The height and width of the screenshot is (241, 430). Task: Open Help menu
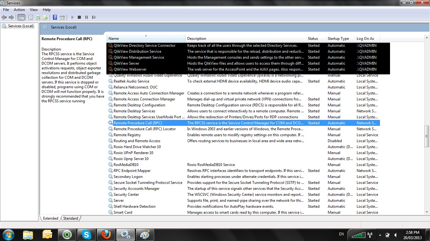pos(47,10)
